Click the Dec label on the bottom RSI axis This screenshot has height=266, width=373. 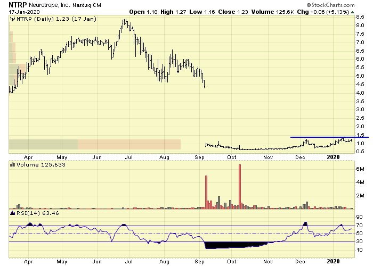[x=300, y=262]
